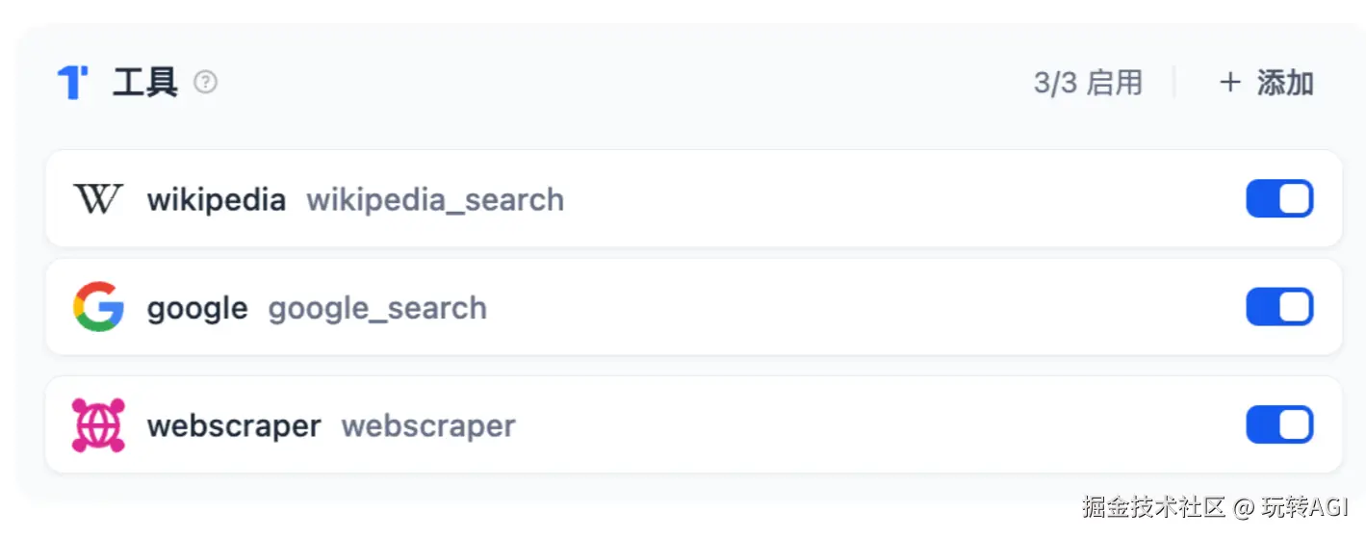This screenshot has width=1366, height=537.
Task: Click the 3/3 启用 status text
Action: click(x=1088, y=83)
